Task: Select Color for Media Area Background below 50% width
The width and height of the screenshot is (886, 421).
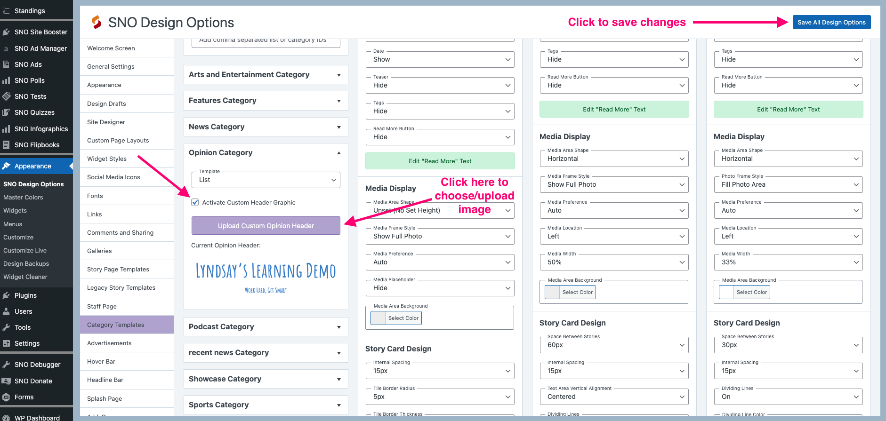Action: coord(570,292)
